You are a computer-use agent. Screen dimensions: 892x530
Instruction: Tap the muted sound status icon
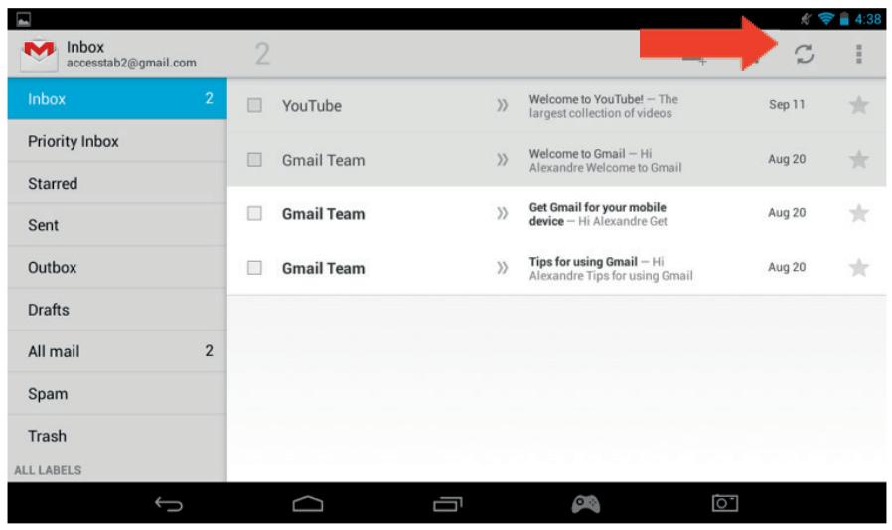click(806, 19)
